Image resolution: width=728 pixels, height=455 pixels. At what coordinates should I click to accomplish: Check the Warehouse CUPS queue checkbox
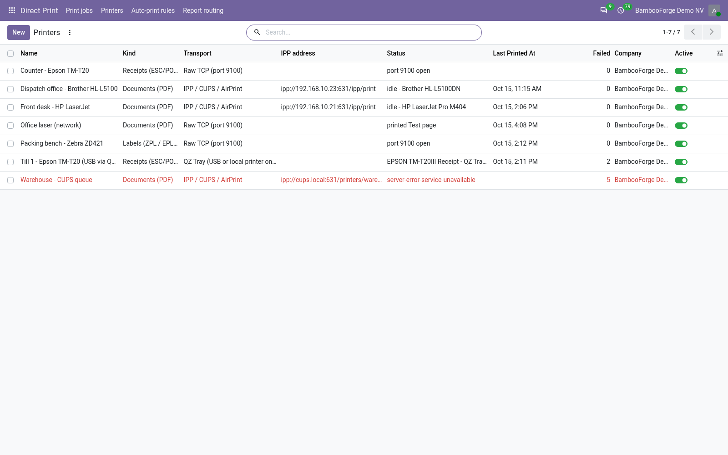(10, 180)
